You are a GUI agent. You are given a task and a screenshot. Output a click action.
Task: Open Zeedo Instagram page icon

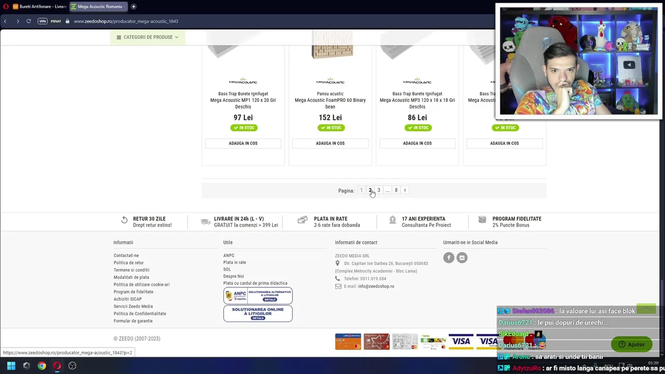462,258
